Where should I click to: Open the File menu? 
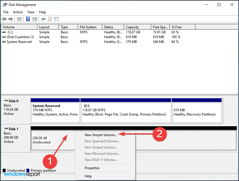coord(6,12)
